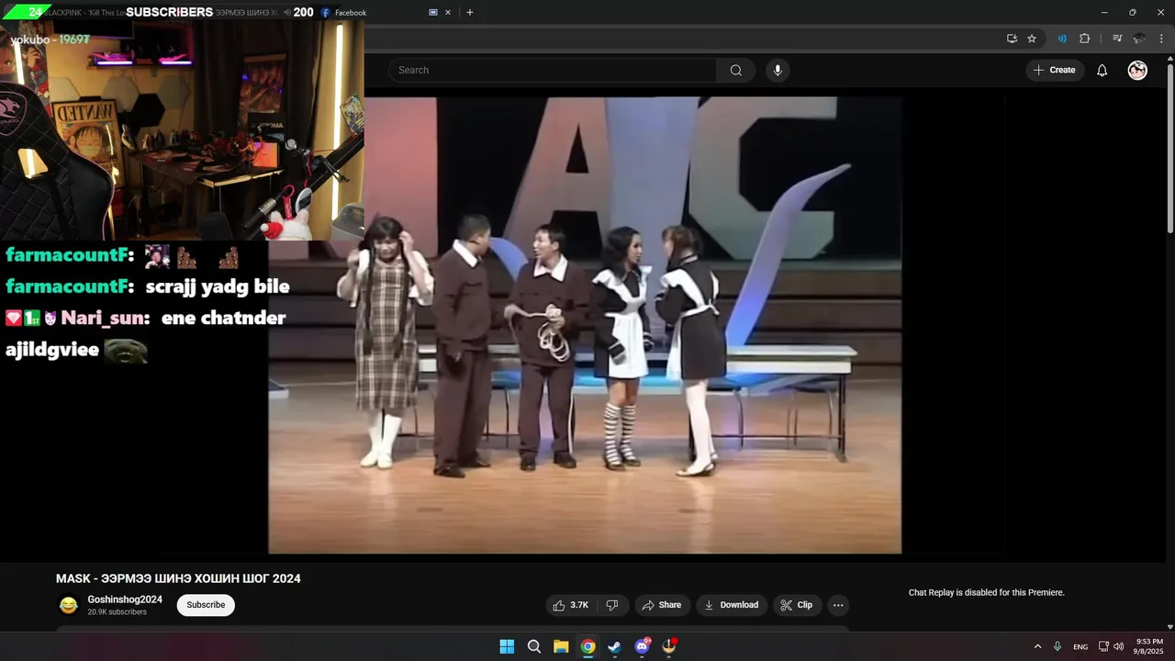The image size is (1175, 661).
Task: Click the YouTube page vertical scrollbar
Action: [1170, 147]
